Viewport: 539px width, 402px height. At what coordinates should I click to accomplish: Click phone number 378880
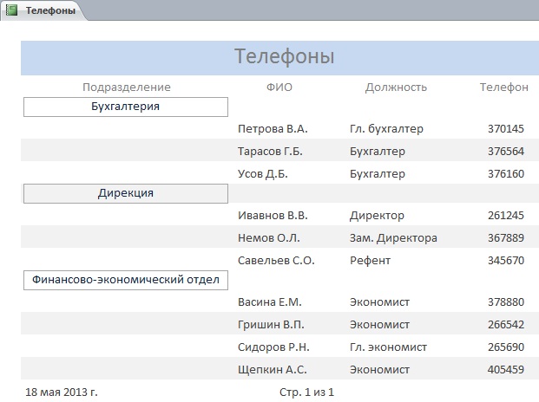click(506, 302)
